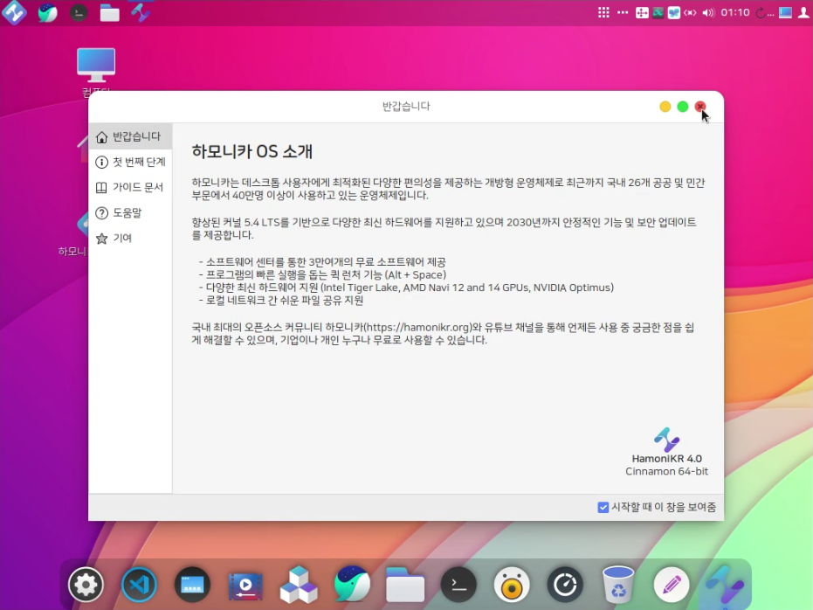This screenshot has width=813, height=610.
Task: Open the yellow speaker music app
Action: [512, 585]
